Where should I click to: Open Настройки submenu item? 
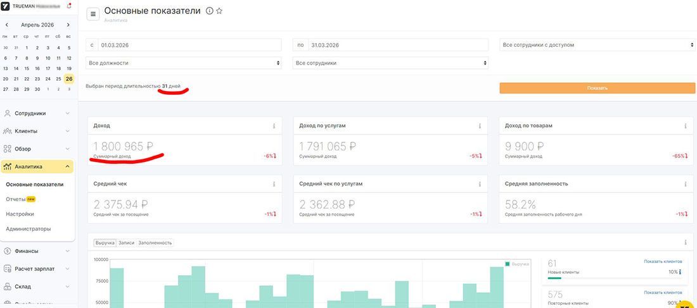coord(20,214)
